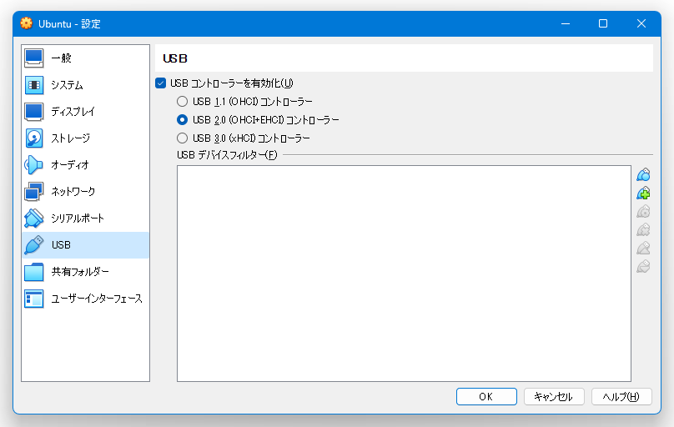This screenshot has height=427, width=674.
Task: Add new empty USB filter icon
Action: coord(643,175)
